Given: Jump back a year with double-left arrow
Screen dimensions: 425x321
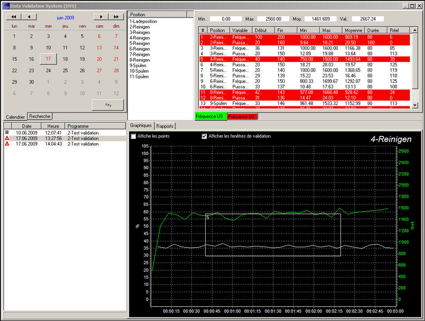Looking at the screenshot, I should (x=14, y=17).
